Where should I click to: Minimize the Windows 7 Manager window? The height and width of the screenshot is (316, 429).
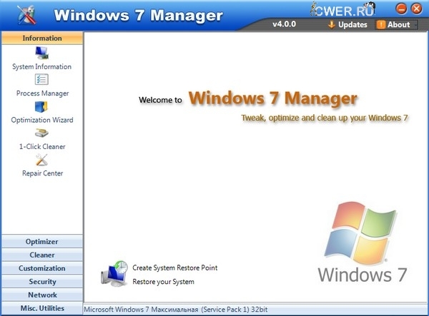[x=401, y=9]
